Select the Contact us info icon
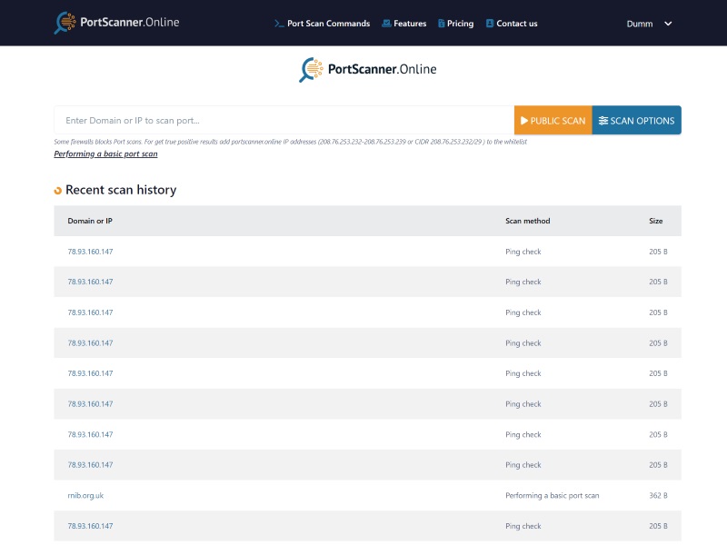 pos(490,24)
